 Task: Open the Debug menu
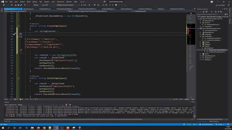point(35,2)
